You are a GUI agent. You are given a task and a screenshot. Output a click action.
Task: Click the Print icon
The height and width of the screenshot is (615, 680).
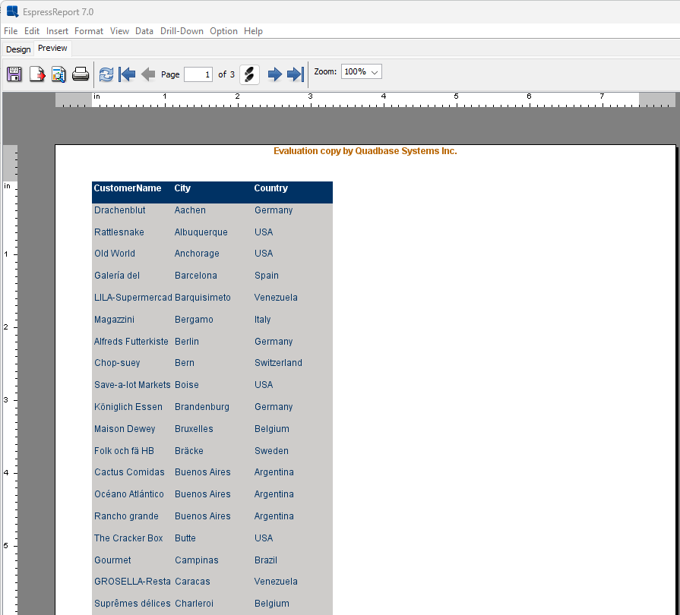(x=81, y=74)
